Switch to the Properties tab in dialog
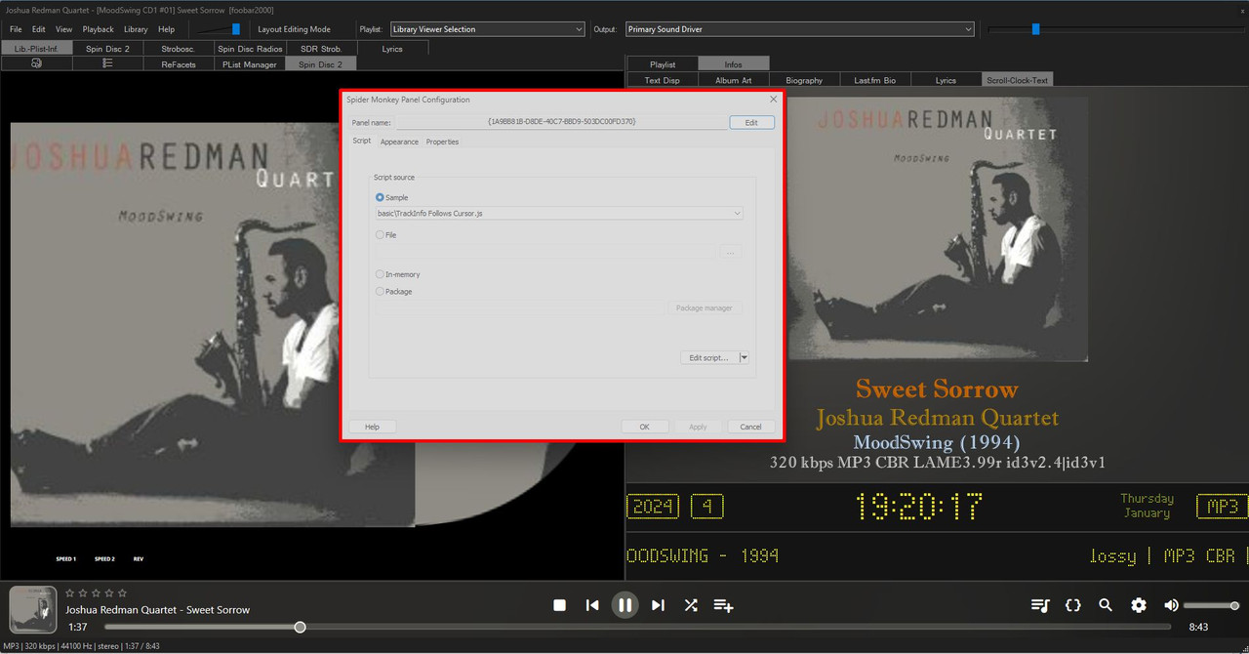Image resolution: width=1249 pixels, height=654 pixels. pyautogui.click(x=442, y=142)
